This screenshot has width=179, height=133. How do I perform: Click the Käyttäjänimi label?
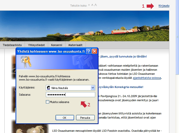(x=27, y=87)
